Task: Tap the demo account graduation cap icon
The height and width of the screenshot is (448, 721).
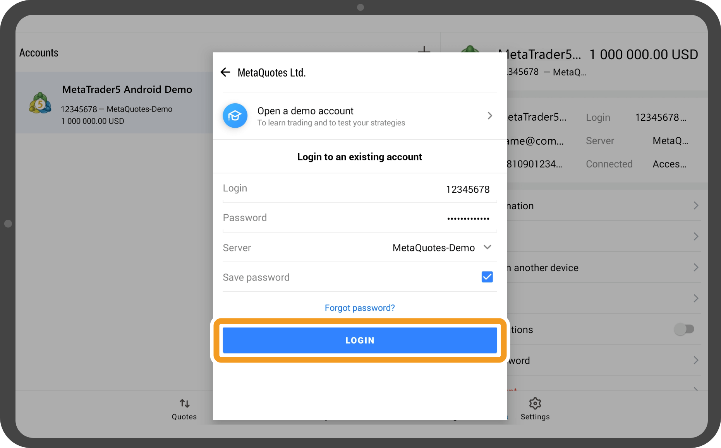Action: [x=235, y=116]
